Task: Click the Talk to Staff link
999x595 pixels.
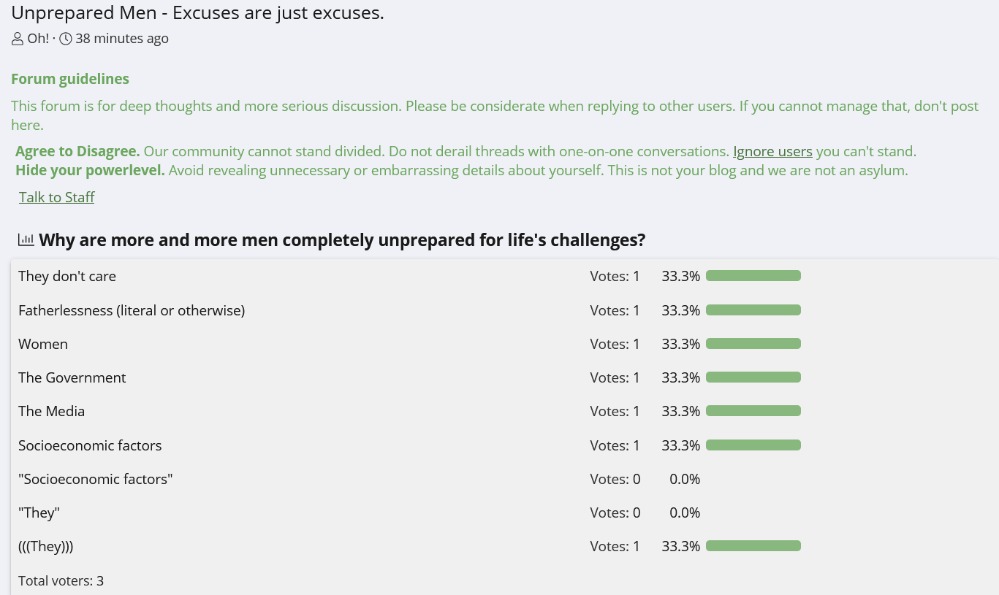Action: (x=57, y=197)
